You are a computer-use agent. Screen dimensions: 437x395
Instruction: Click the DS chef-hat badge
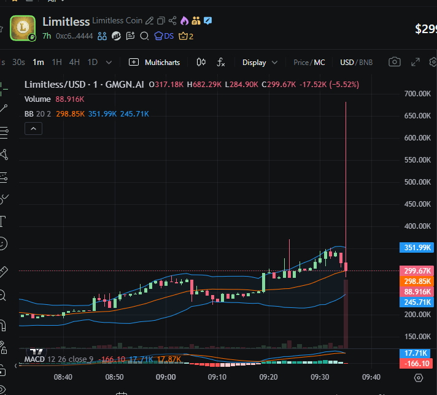click(x=164, y=36)
